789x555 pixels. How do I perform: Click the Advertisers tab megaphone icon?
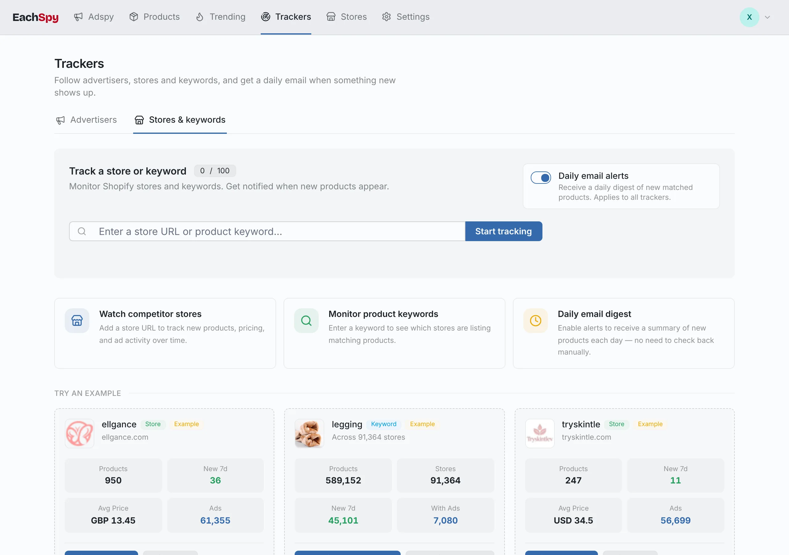tap(60, 120)
